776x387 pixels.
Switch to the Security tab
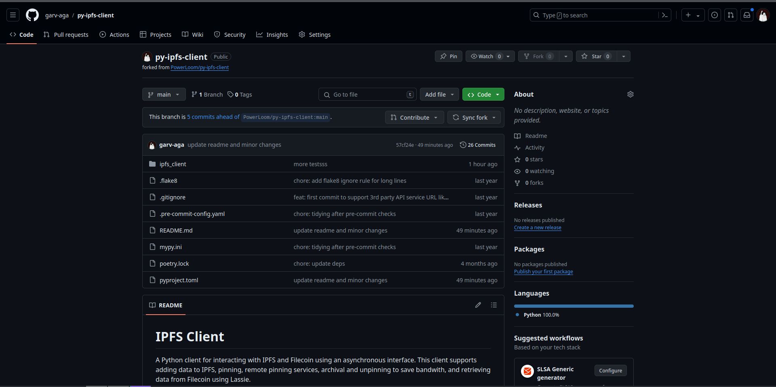[230, 35]
